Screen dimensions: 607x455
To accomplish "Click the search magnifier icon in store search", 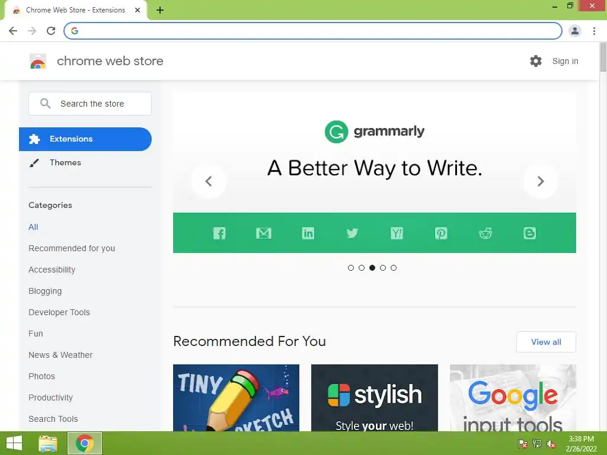I will point(45,103).
